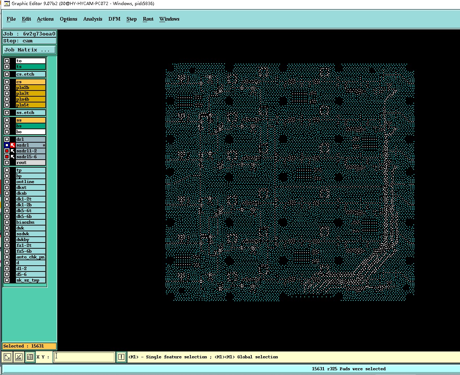Turn off the red display checkbox for szdrl1-2
Viewport: 460px width, 375px height.
click(x=7, y=151)
